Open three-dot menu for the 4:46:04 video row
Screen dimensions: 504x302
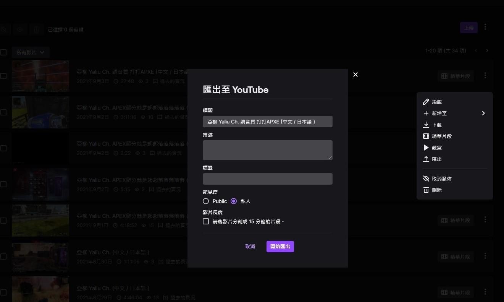click(485, 292)
